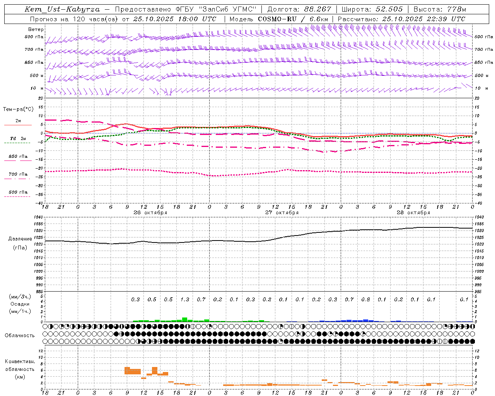Select the elevation value 778м

pos(457,9)
